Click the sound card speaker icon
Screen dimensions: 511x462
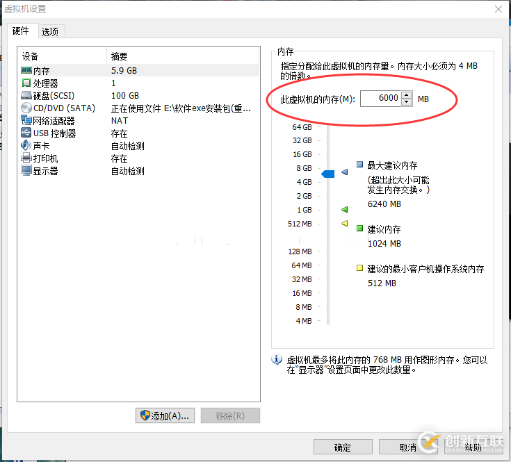point(26,145)
